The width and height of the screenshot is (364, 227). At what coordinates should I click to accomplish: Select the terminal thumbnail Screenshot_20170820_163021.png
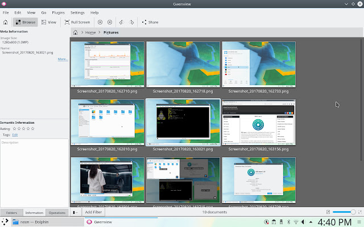click(183, 123)
